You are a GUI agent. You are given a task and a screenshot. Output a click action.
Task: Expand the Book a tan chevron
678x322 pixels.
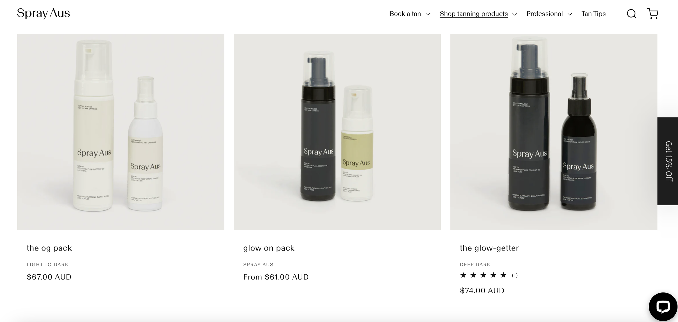428,14
